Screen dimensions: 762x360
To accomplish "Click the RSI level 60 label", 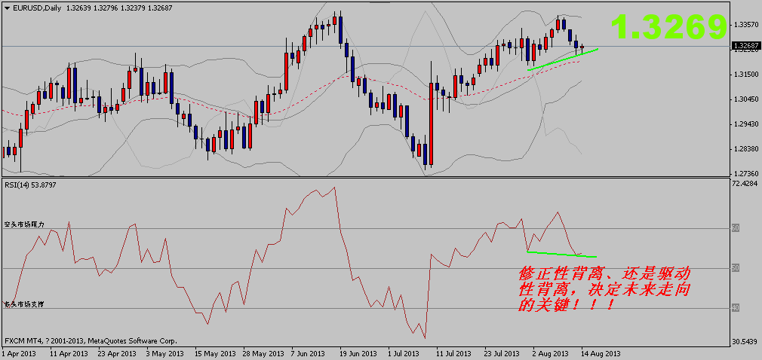I will point(736,228).
